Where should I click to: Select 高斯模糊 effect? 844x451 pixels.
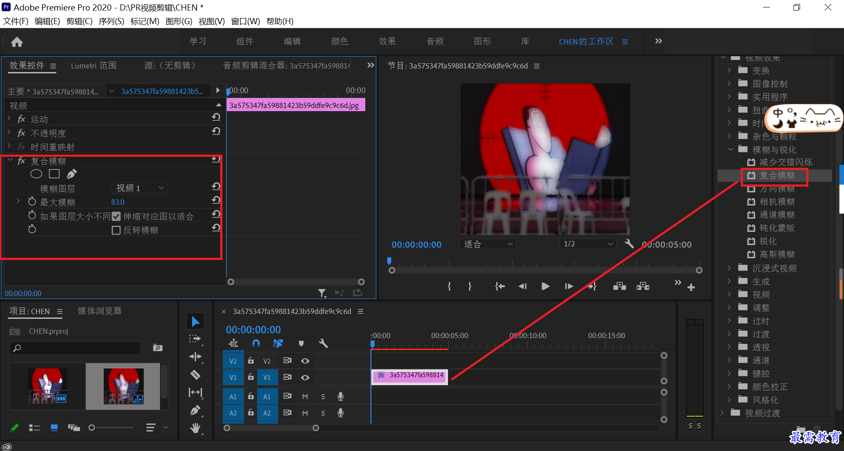point(777,254)
